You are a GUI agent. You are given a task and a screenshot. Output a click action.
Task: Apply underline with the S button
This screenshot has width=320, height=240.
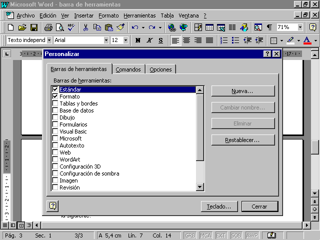(x=161, y=40)
